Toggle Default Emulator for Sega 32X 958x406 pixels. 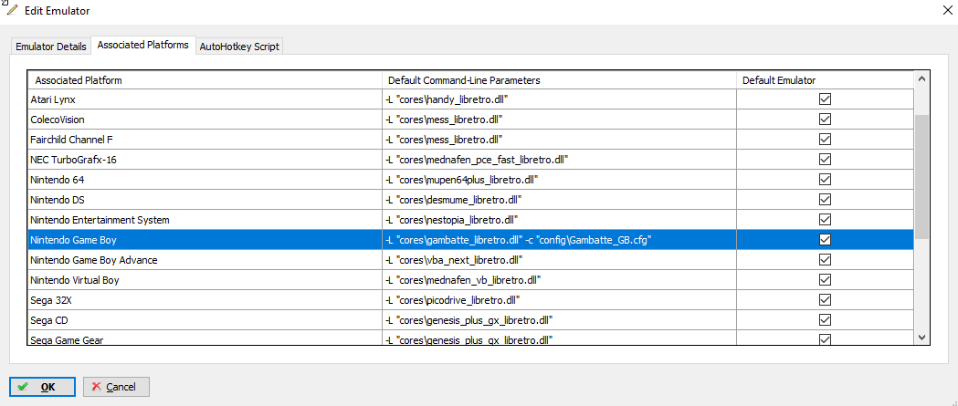[x=825, y=300]
